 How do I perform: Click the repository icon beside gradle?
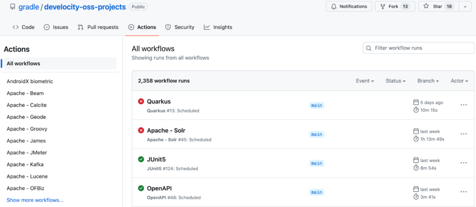(13, 6)
